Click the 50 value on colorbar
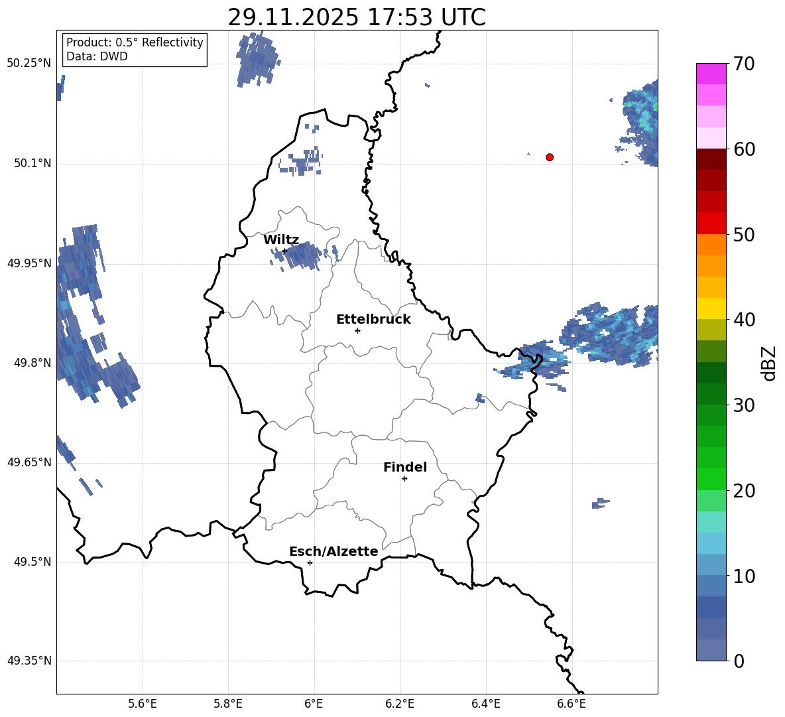This screenshot has height=717, width=785. pos(744,235)
